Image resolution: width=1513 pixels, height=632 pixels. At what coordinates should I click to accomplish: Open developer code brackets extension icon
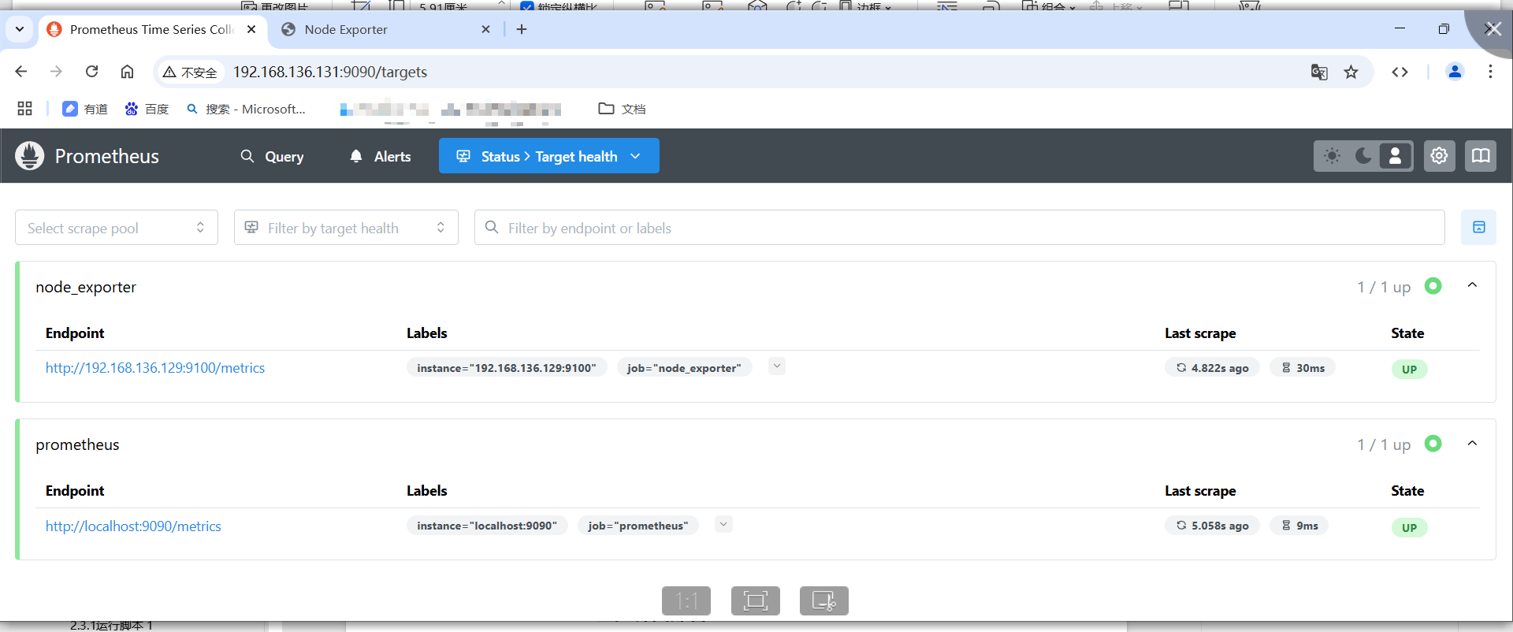pyautogui.click(x=1400, y=72)
